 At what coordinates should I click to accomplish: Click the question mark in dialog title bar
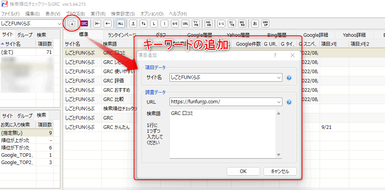pyautogui.click(x=275, y=55)
